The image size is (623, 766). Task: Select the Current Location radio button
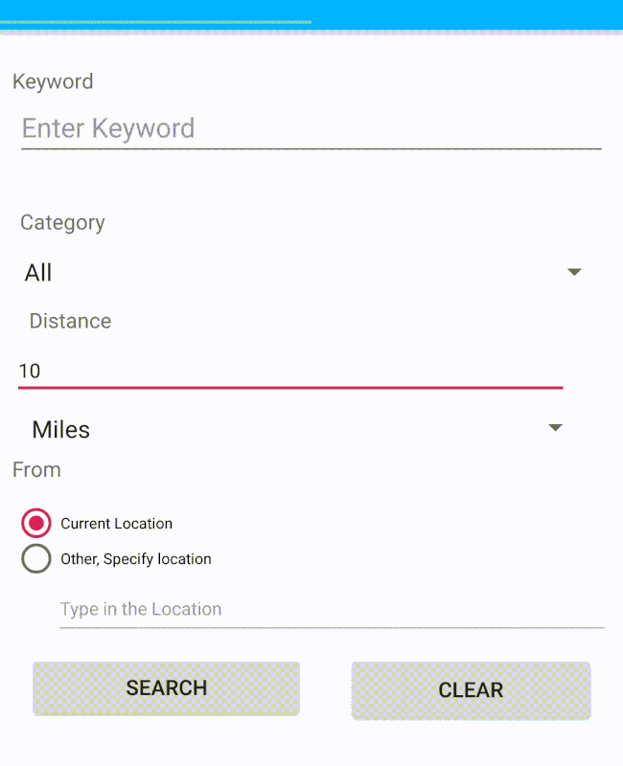click(x=36, y=523)
